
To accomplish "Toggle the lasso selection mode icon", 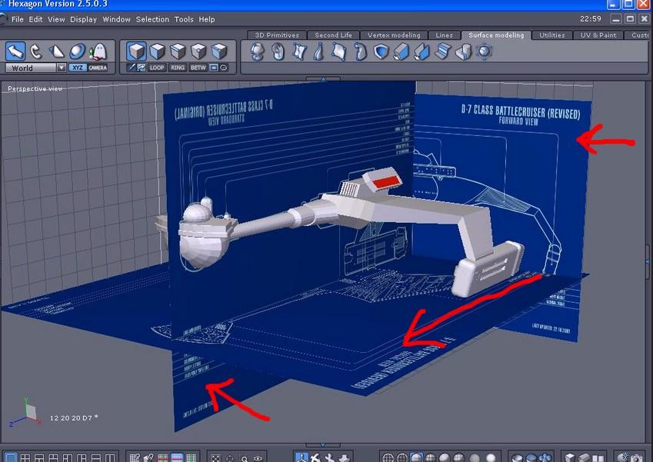I will pyautogui.click(x=224, y=68).
